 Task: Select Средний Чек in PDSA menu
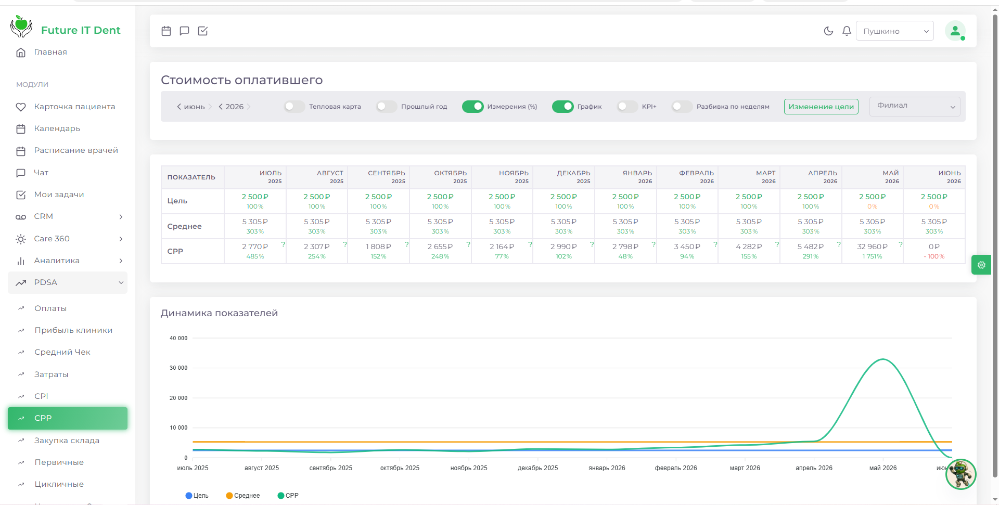point(62,352)
